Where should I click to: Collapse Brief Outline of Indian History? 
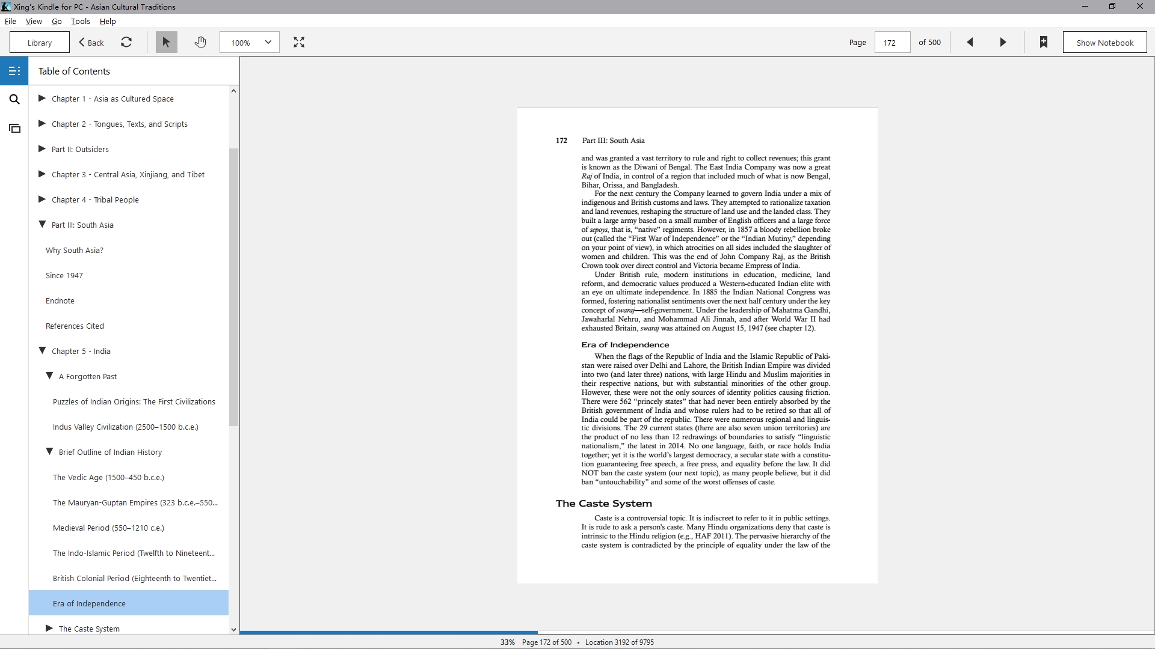[49, 451]
